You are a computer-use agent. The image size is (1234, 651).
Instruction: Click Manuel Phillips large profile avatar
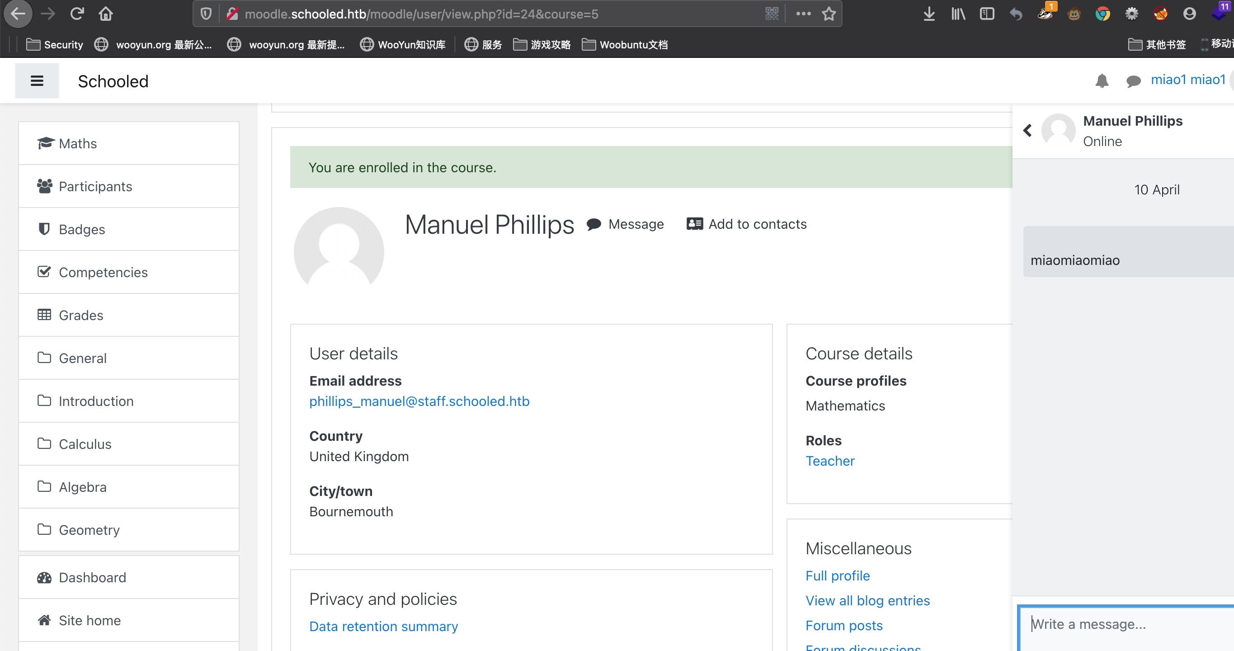pos(339,251)
